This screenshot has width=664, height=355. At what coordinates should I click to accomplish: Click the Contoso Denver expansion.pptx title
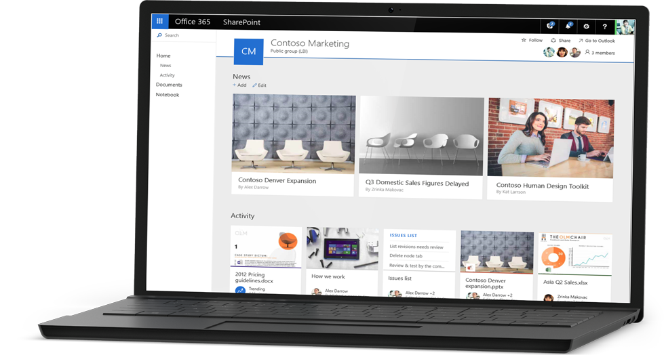pos(486,283)
